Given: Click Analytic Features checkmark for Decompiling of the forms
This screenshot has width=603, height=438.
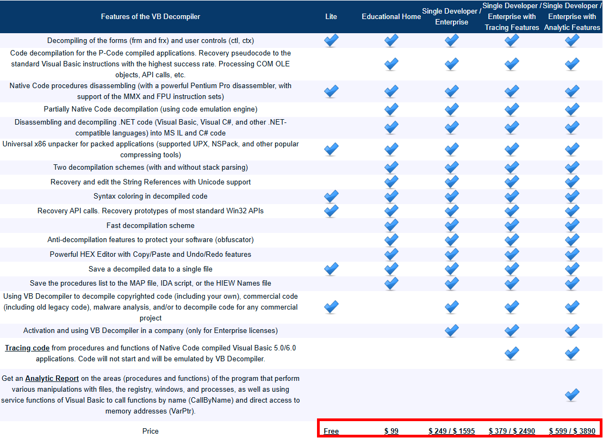Looking at the screenshot, I should (x=572, y=40).
